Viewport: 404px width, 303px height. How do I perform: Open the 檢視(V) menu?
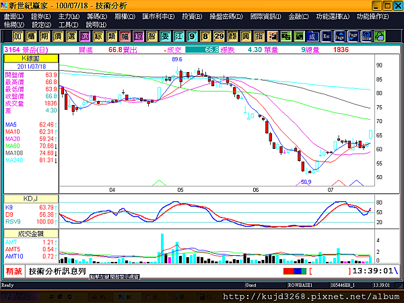pyautogui.click(x=14, y=25)
